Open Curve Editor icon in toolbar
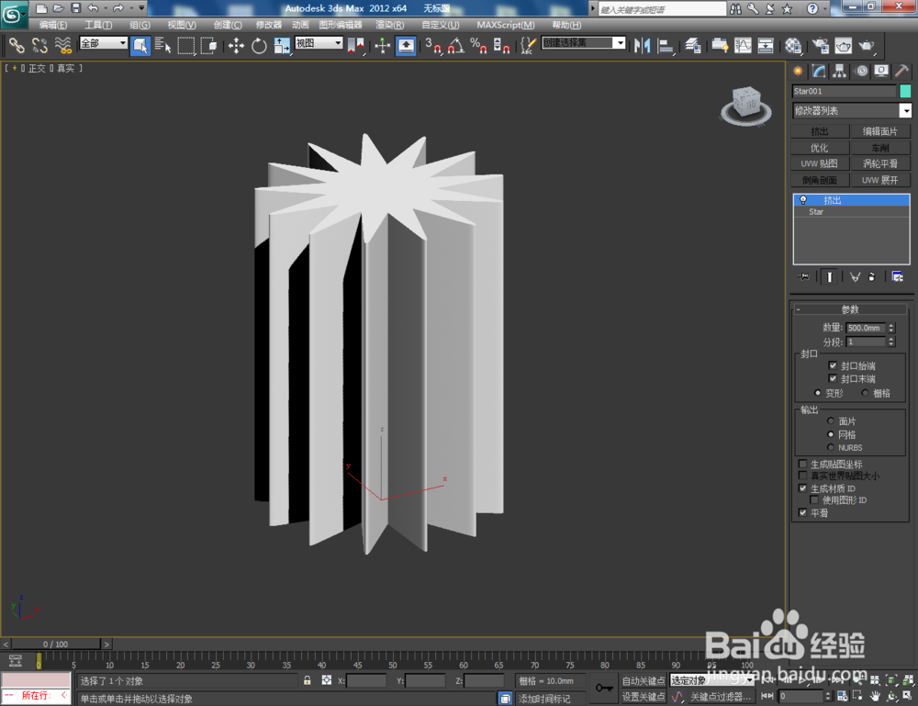This screenshot has height=706, width=918. (x=743, y=46)
